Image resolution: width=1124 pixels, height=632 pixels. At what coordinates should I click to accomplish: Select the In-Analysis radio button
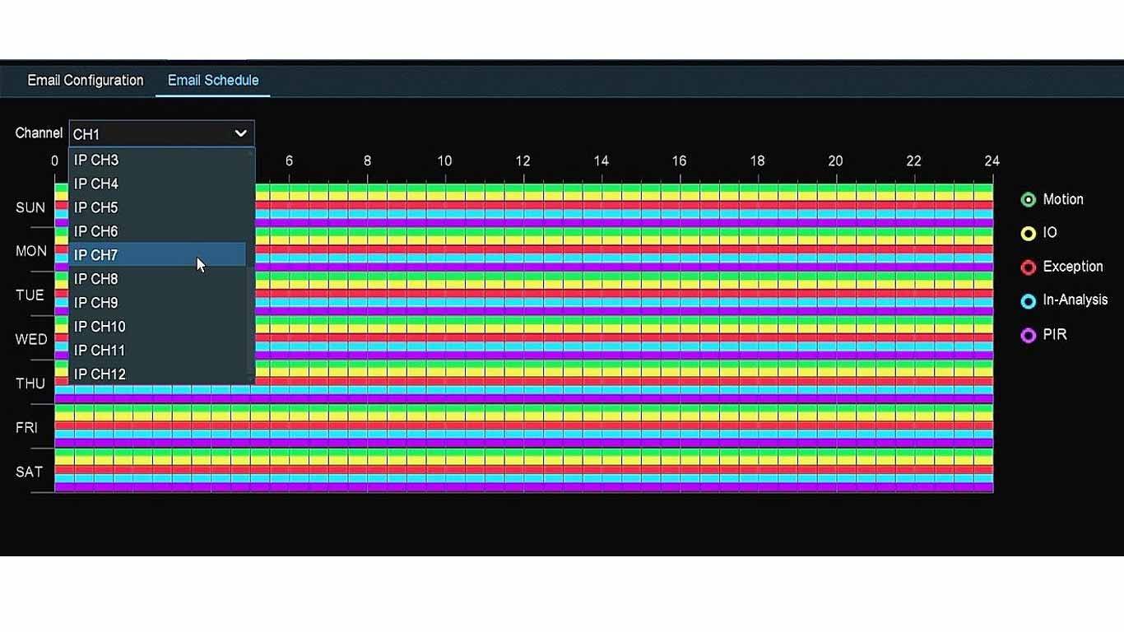1028,301
